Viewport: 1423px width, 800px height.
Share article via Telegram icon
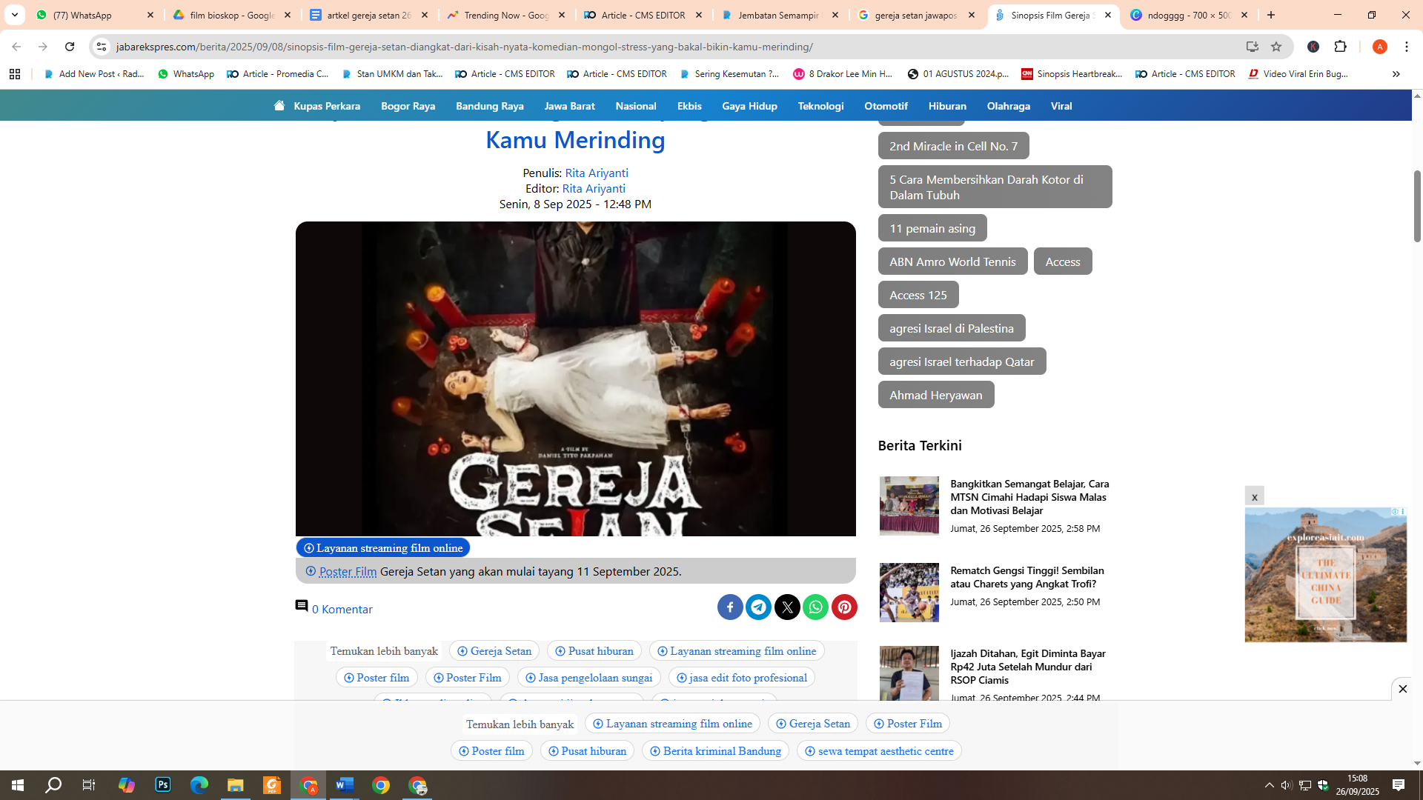coord(758,607)
